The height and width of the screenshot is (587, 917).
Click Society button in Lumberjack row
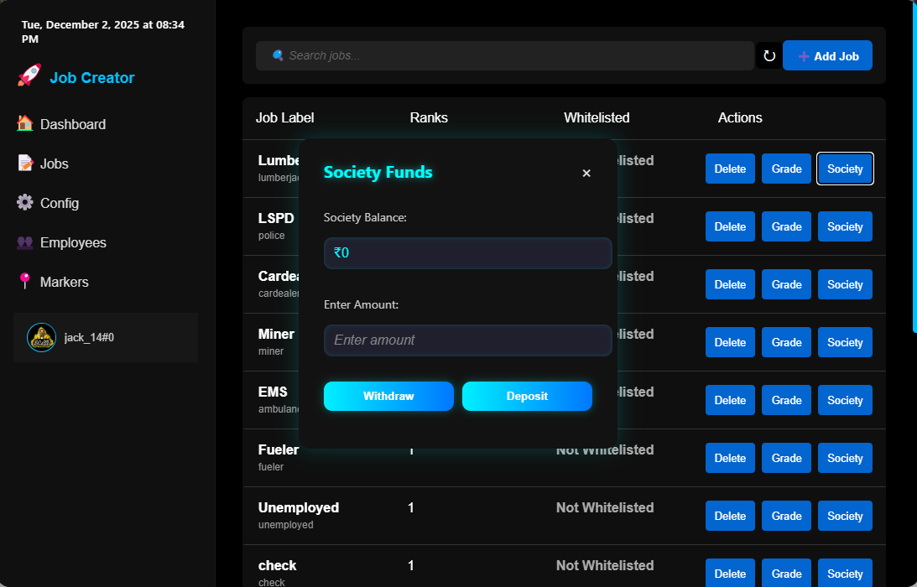[x=845, y=169]
